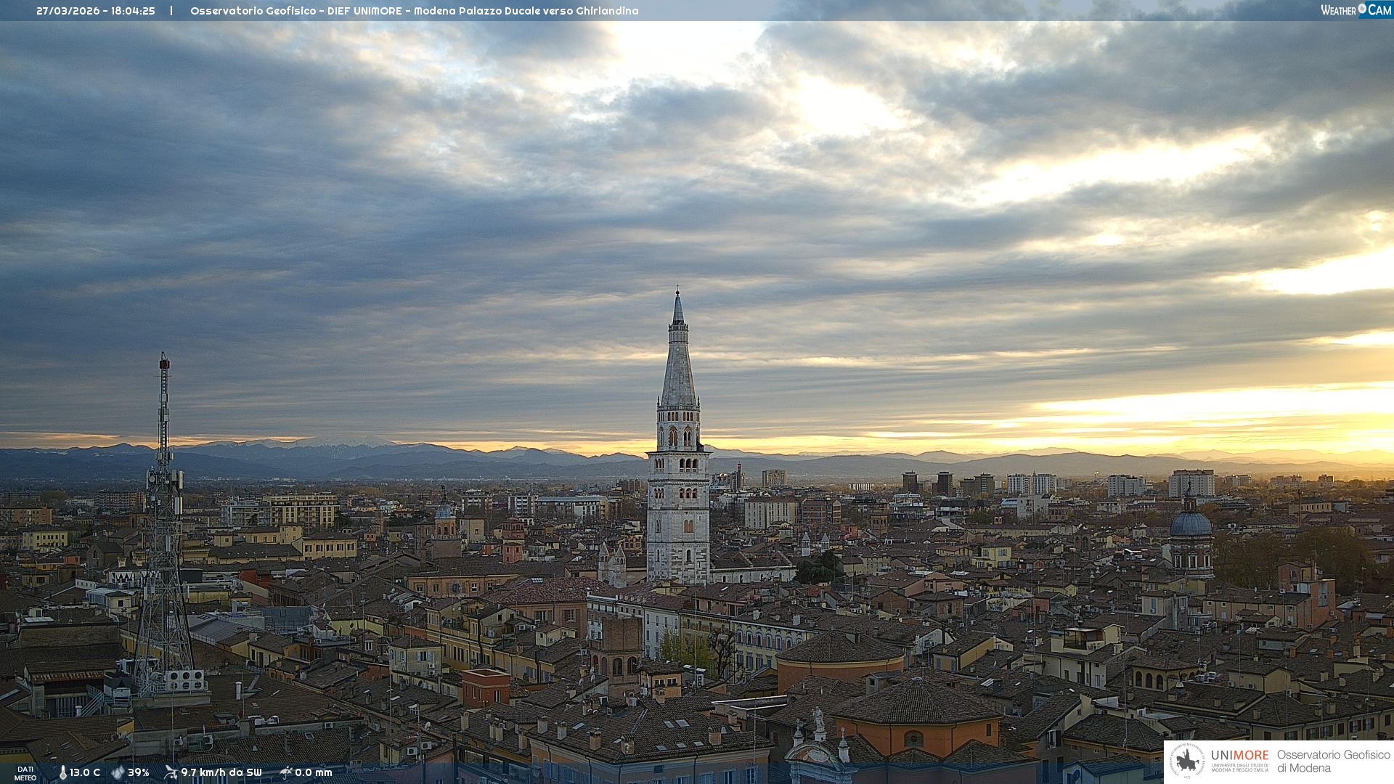The width and height of the screenshot is (1394, 784).
Task: Click the 9.7 km/h da SW wind reading
Action: click(x=221, y=772)
